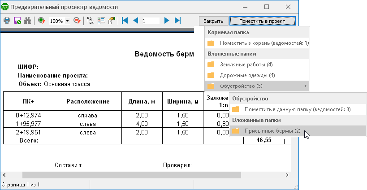The width and height of the screenshot is (367, 190).
Task: Click the zoom out icon
Action: pyautogui.click(x=77, y=21)
